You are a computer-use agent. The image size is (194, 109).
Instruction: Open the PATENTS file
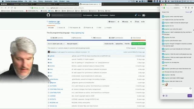53,99
